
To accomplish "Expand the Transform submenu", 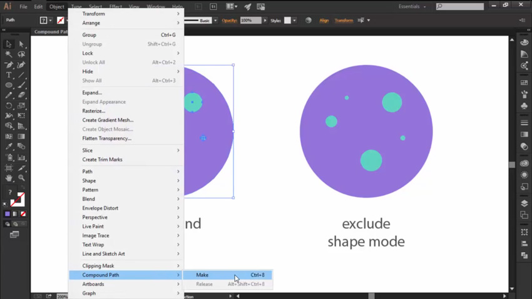I will (x=126, y=14).
